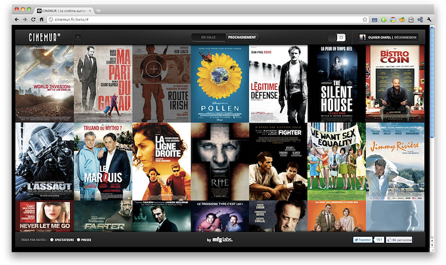
Task: Click the Déconnexion logout link
Action: (x=405, y=37)
